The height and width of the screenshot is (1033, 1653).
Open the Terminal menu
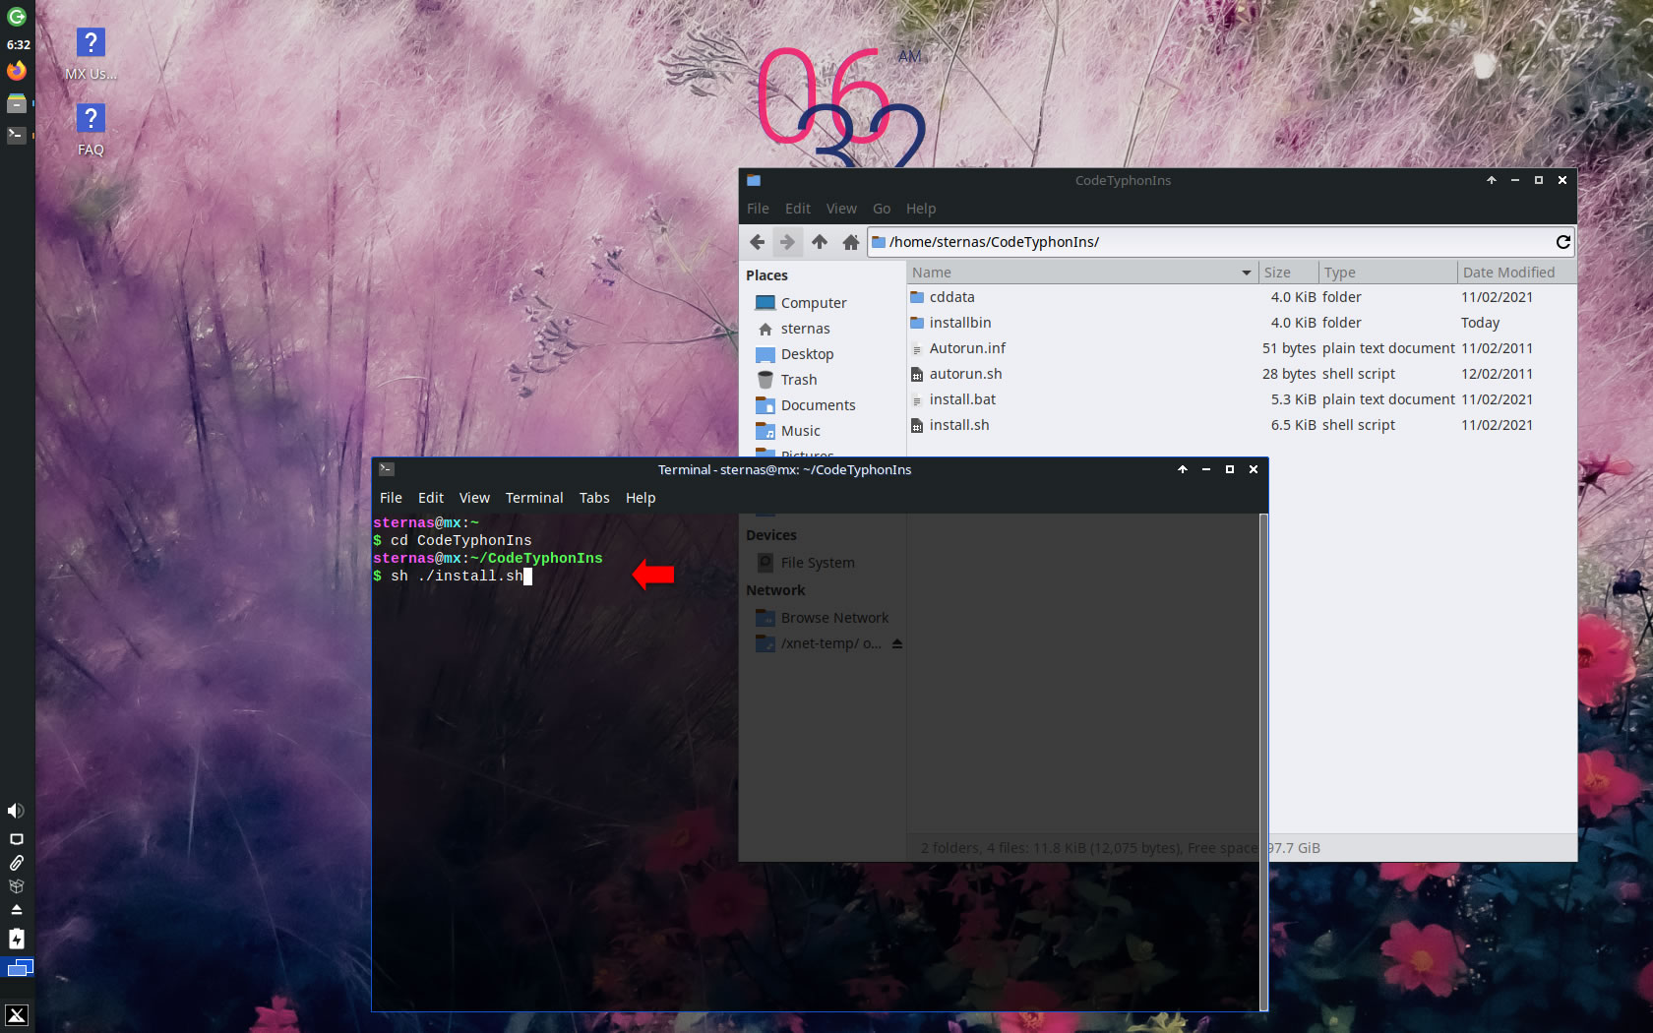pos(534,498)
